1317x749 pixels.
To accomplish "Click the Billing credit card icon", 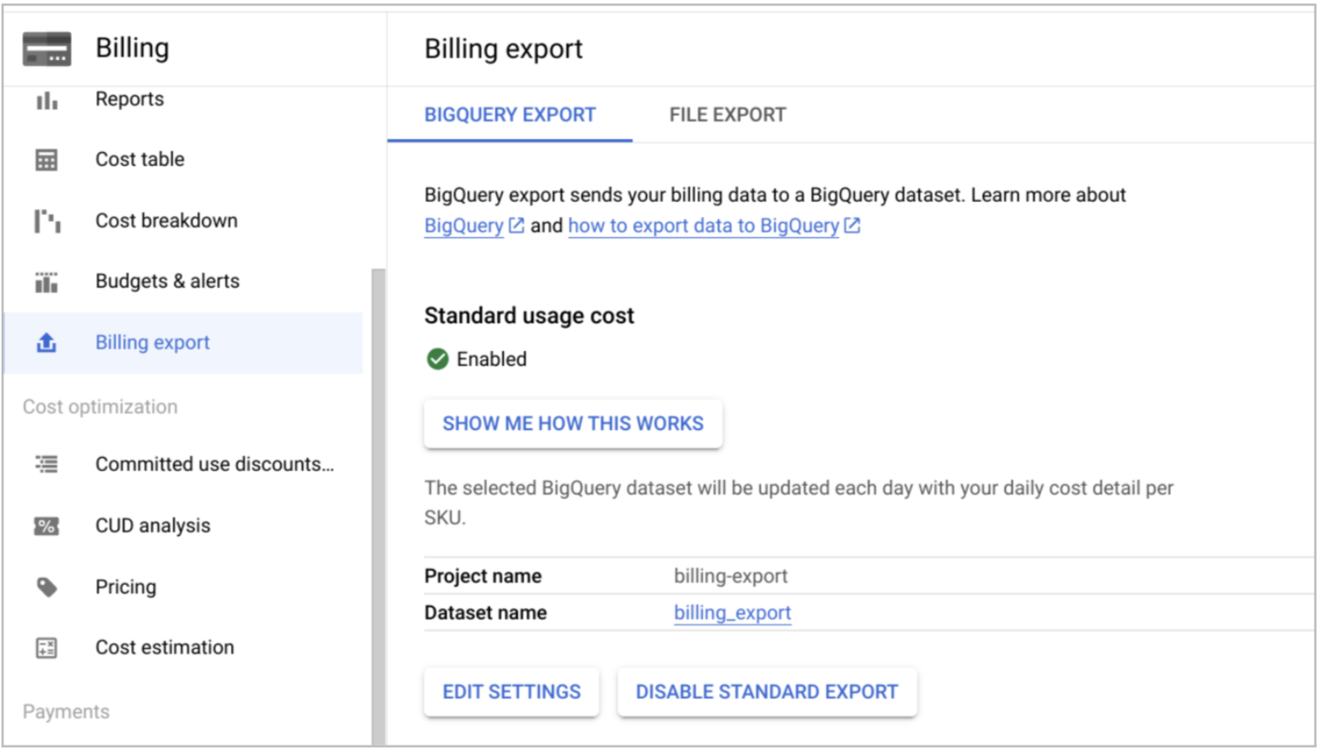I will (x=47, y=49).
